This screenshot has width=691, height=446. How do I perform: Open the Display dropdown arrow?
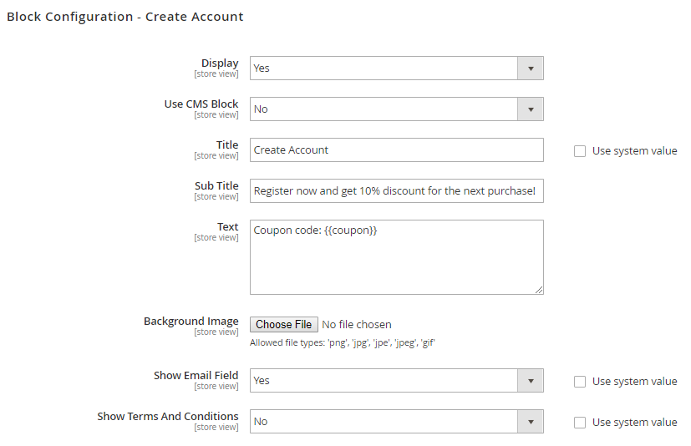click(531, 68)
